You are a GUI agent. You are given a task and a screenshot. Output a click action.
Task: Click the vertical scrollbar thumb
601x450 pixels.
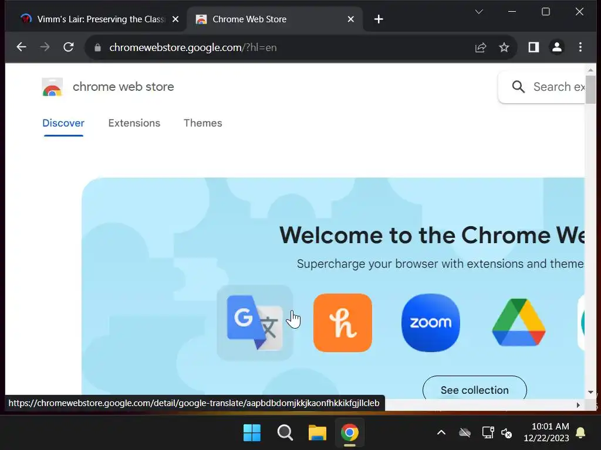(x=590, y=89)
